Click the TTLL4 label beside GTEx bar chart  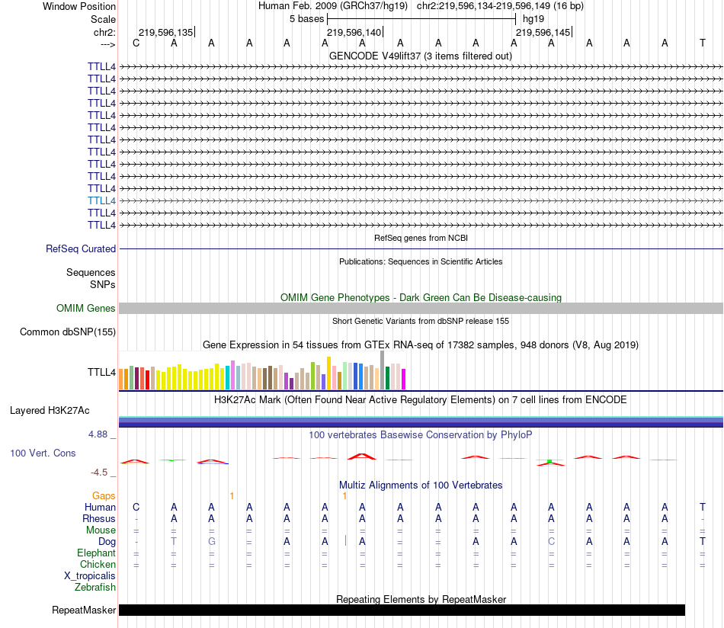pyautogui.click(x=101, y=372)
